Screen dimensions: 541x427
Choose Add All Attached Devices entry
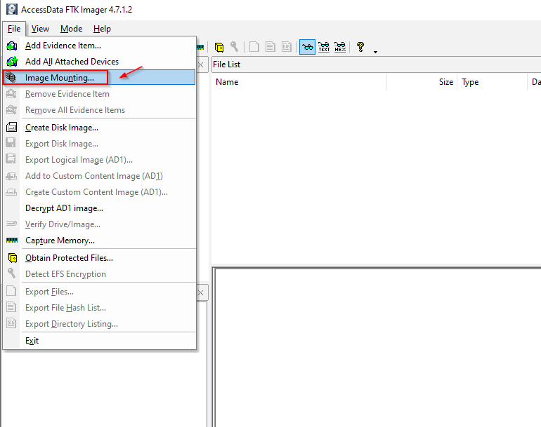click(x=99, y=62)
